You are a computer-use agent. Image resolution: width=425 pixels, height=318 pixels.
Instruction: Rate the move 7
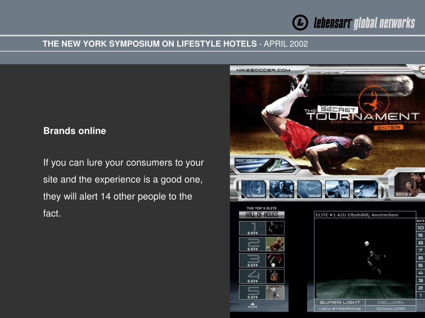pyautogui.click(x=420, y=251)
